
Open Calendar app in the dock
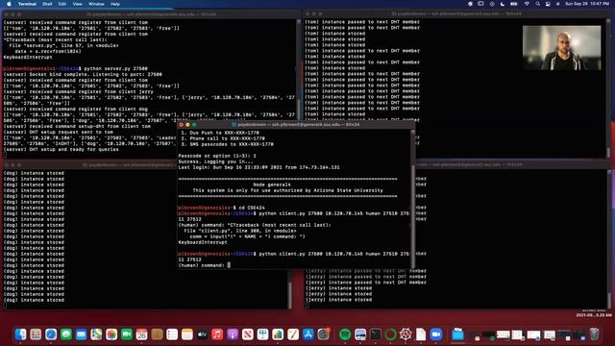tap(141, 334)
